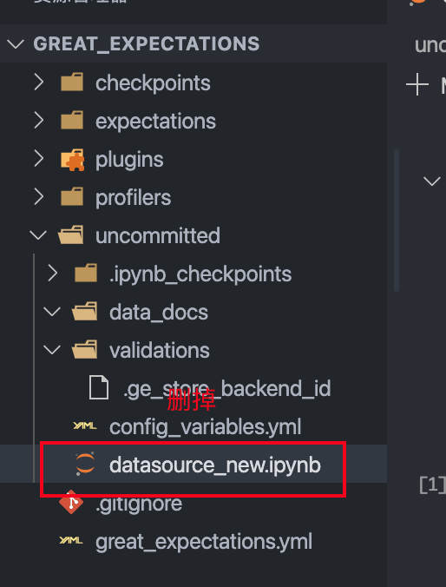This screenshot has width=446, height=587.
Task: Expand the checkpoints folder chevron
Action: click(x=39, y=82)
